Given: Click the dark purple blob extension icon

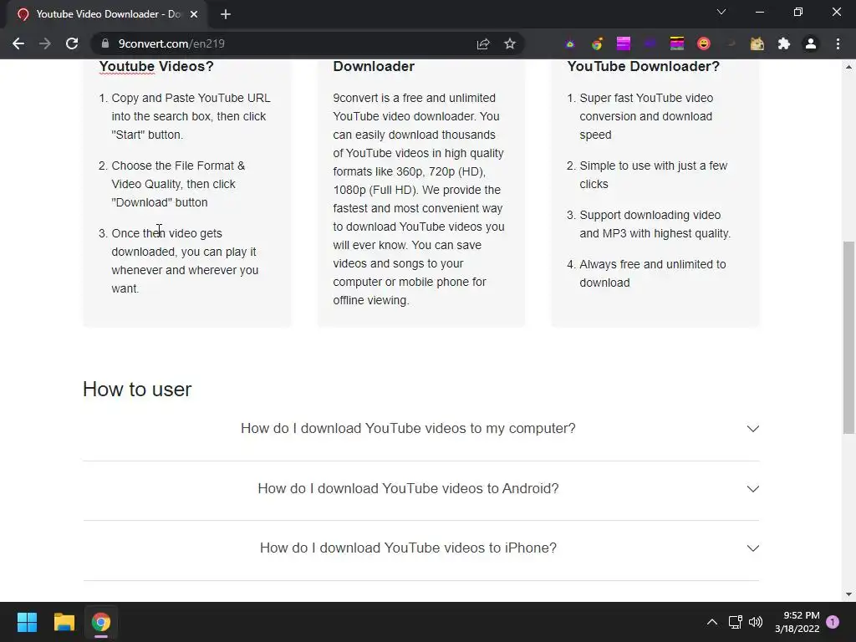Looking at the screenshot, I should pyautogui.click(x=650, y=43).
